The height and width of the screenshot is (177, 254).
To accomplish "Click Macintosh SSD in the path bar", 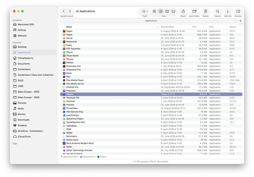I will pyautogui.click(x=69, y=157).
